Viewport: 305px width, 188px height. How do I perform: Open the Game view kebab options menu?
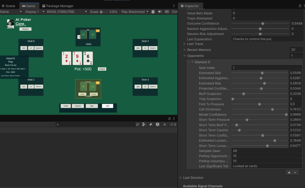pyautogui.click(x=174, y=6)
